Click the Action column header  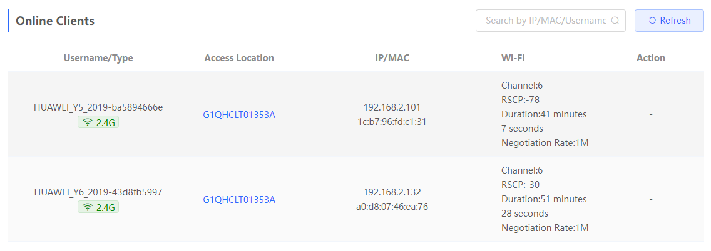coord(651,58)
